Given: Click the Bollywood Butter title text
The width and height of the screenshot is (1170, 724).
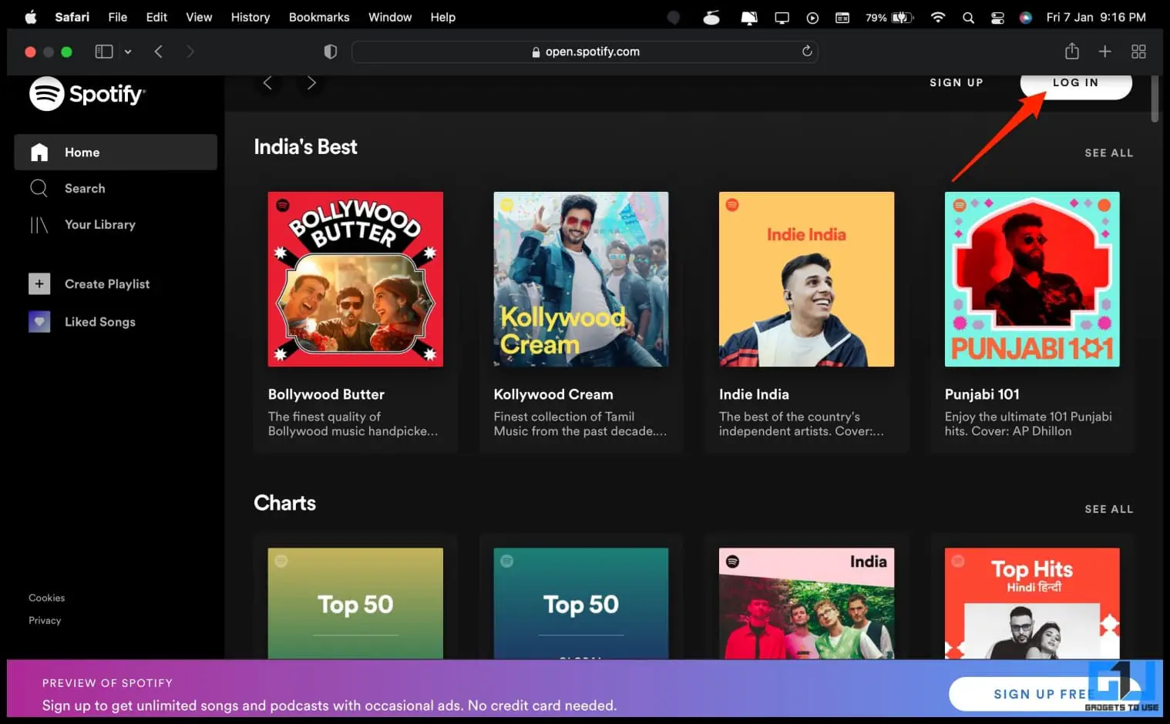Looking at the screenshot, I should click(326, 394).
